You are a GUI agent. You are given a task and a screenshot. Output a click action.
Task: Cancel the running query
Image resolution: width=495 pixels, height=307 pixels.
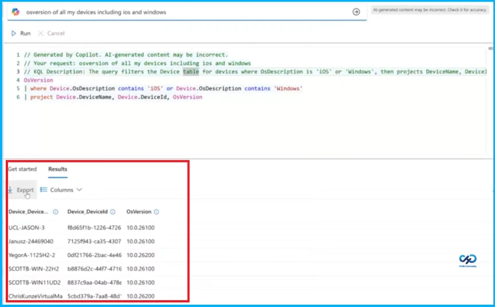[51, 33]
